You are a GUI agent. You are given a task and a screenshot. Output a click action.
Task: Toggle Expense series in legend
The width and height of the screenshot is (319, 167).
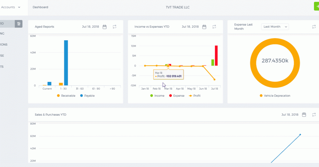point(177,96)
